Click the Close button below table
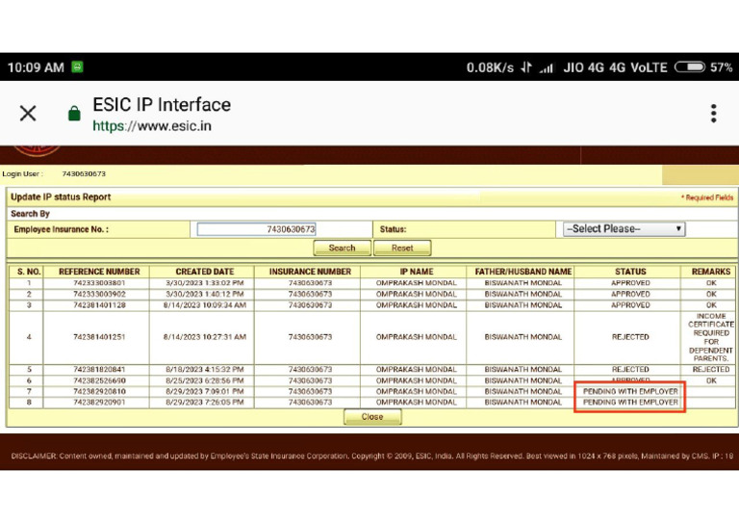 (x=372, y=417)
